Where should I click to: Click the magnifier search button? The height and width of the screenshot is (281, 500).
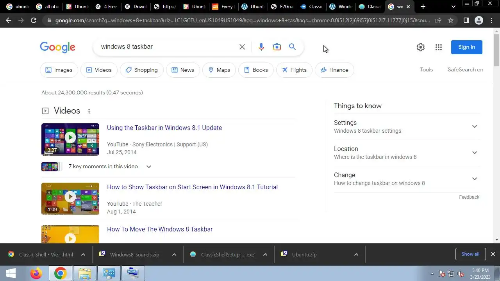(292, 47)
